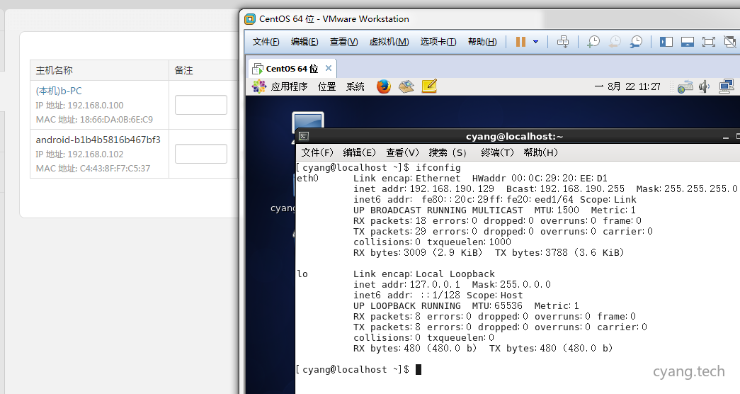Open the note-taking app icon in panel

click(x=428, y=86)
